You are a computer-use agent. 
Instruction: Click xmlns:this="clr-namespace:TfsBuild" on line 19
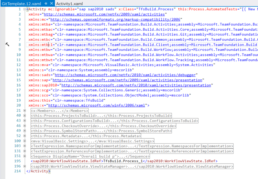[x=67, y=100]
